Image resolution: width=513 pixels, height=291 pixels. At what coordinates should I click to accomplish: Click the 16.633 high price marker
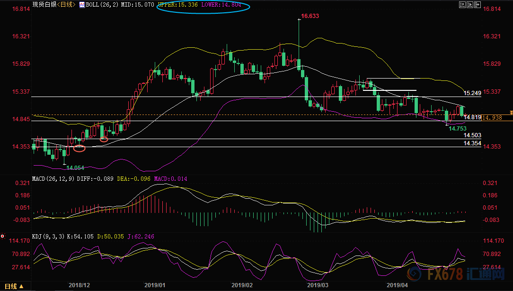coord(310,16)
